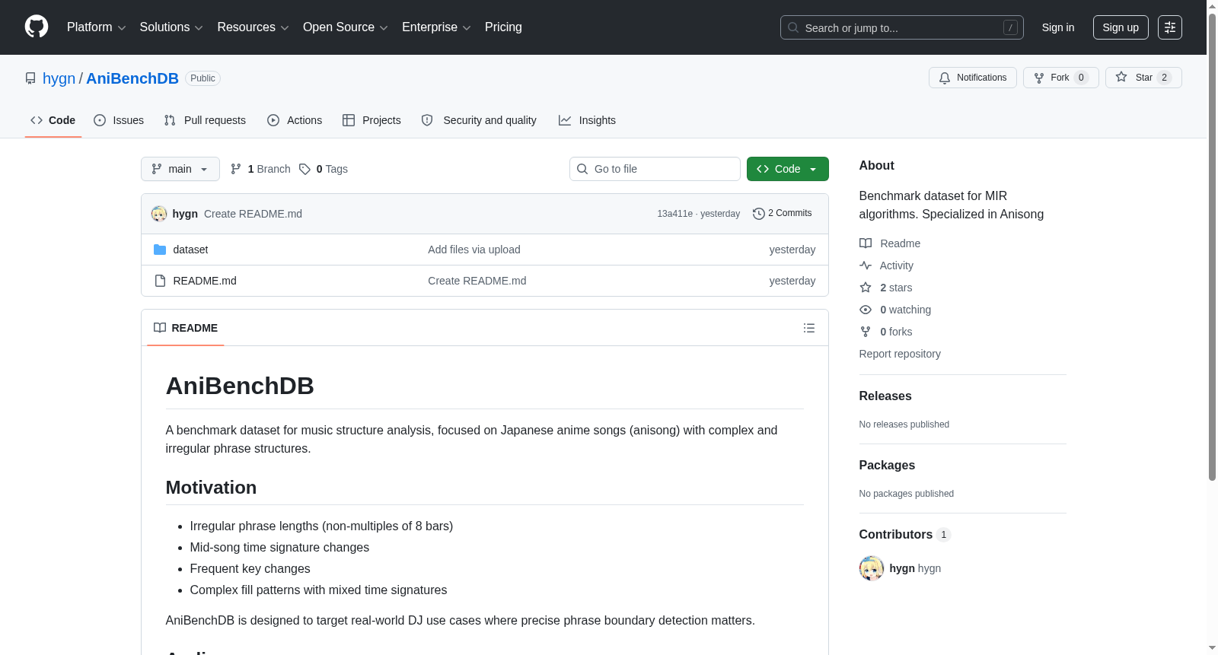Open the global navigation menu icon
This screenshot has width=1218, height=655.
click(x=1170, y=27)
